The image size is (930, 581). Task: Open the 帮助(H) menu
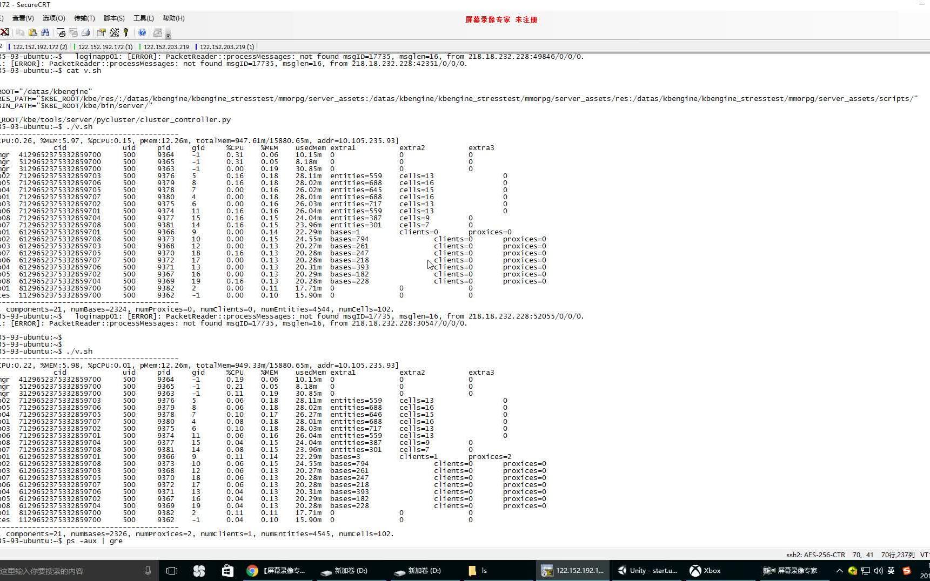173,18
